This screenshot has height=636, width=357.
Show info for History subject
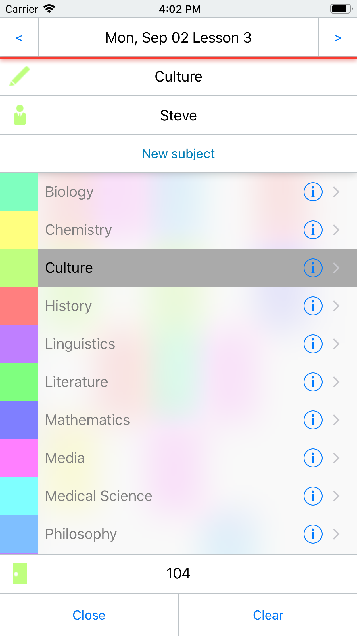(313, 306)
